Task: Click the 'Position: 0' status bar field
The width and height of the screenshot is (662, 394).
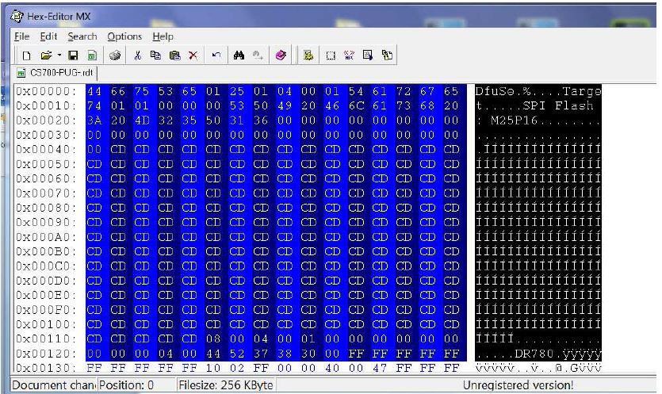Action: 137,385
